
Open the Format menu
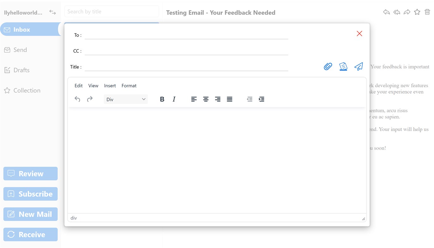point(129,85)
